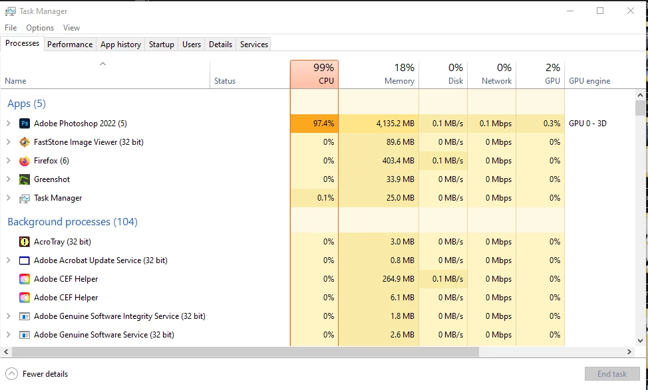Click Photoshop's 4,135.2 MB memory value
The width and height of the screenshot is (648, 390).
(395, 124)
